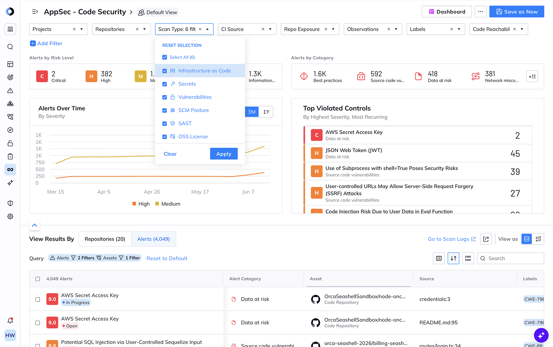Collapse the Scan Type filter dropdown
This screenshot has width=553, height=347.
(207, 29)
